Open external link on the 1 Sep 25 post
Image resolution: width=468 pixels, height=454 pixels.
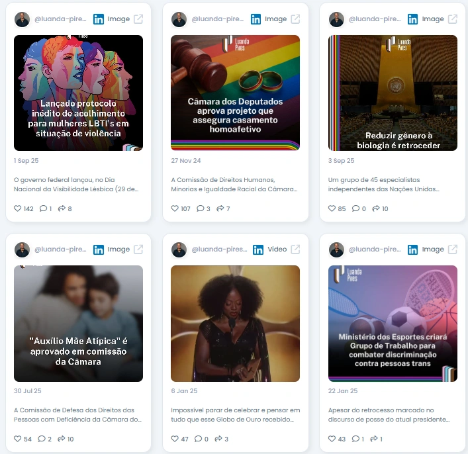(x=138, y=19)
